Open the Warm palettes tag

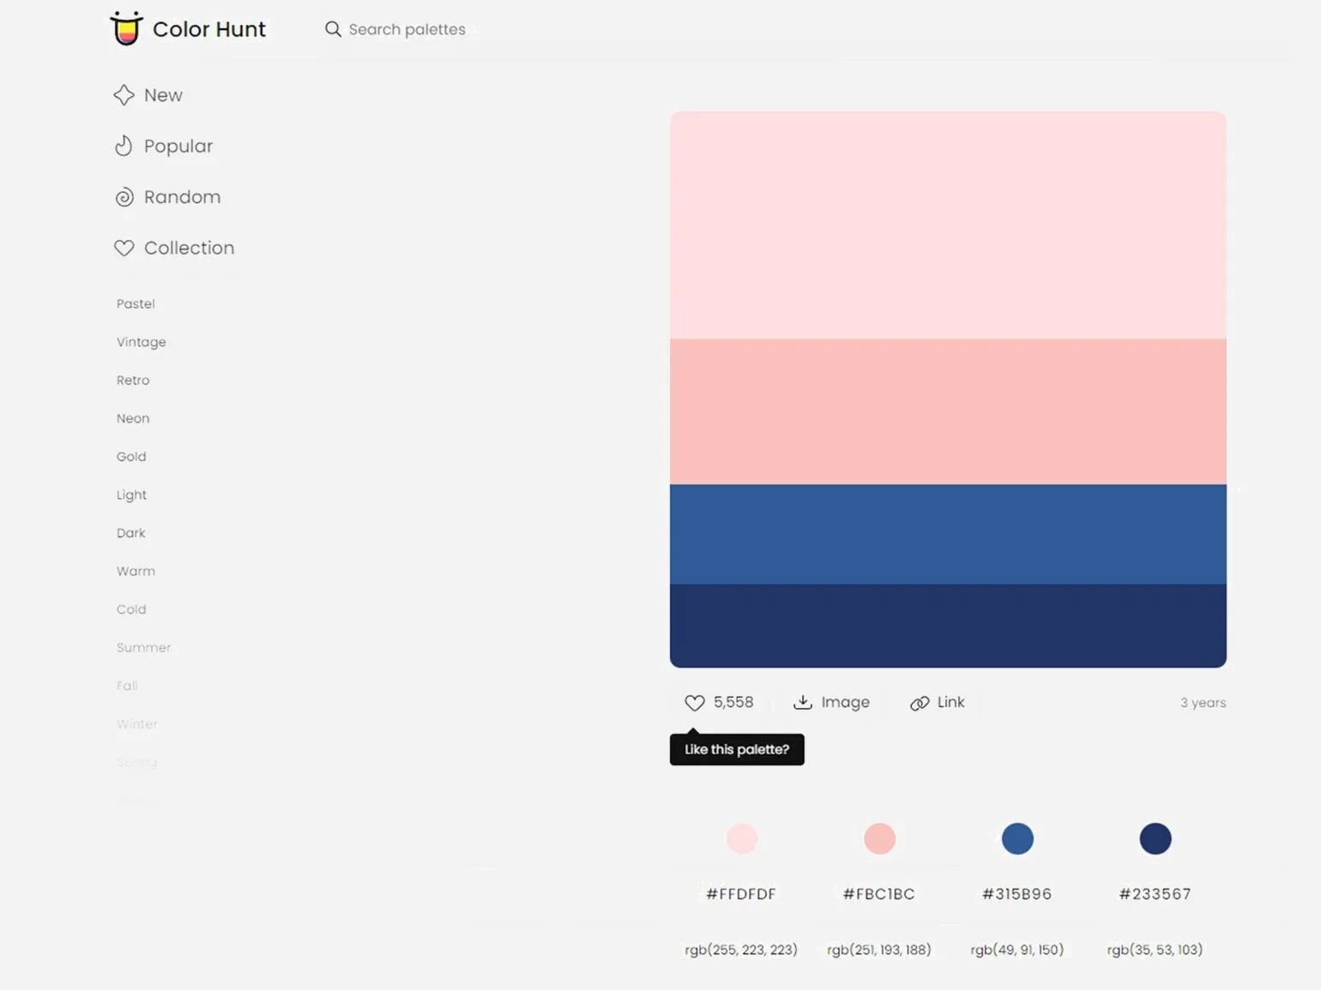(136, 571)
